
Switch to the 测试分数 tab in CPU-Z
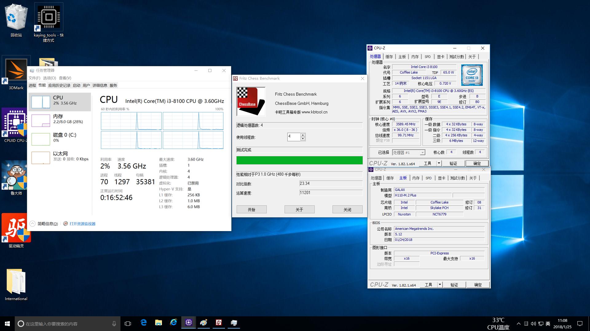(x=456, y=56)
